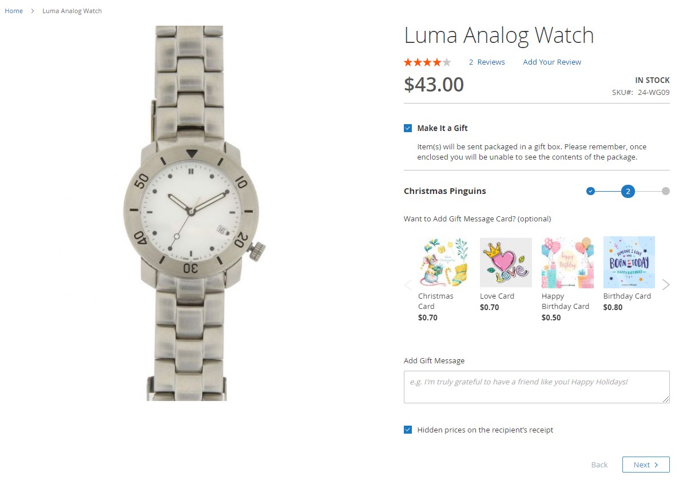Go to Home breadcrumb link
Screen dimensions: 679x480
coord(14,11)
